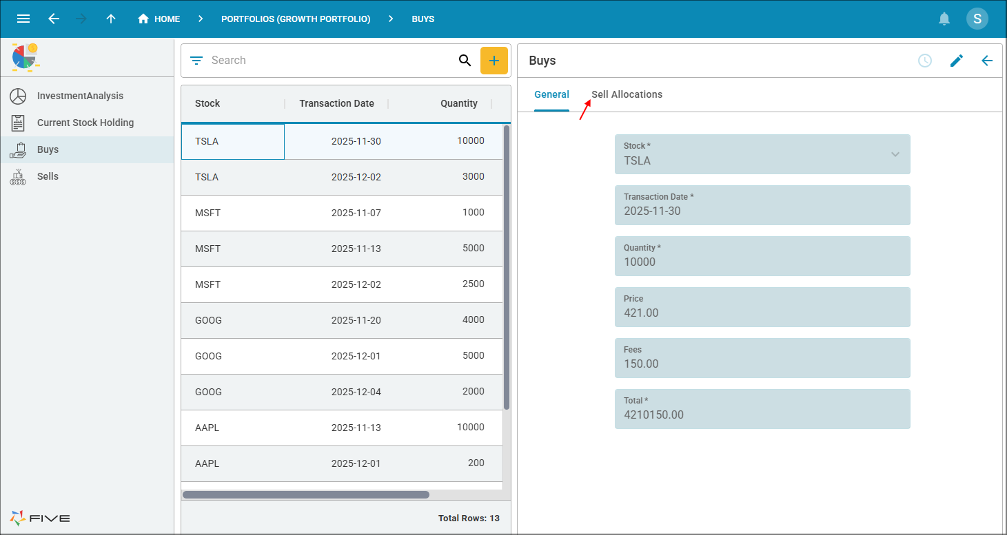Select the Sells menu item
The image size is (1007, 535).
87,176
